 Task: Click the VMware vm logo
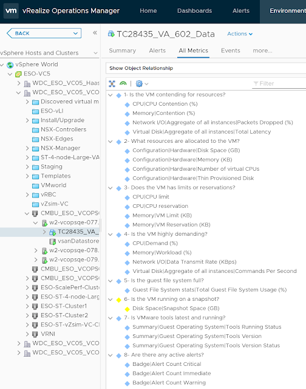[x=11, y=11]
